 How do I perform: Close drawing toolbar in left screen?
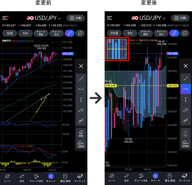click(x=81, y=66)
